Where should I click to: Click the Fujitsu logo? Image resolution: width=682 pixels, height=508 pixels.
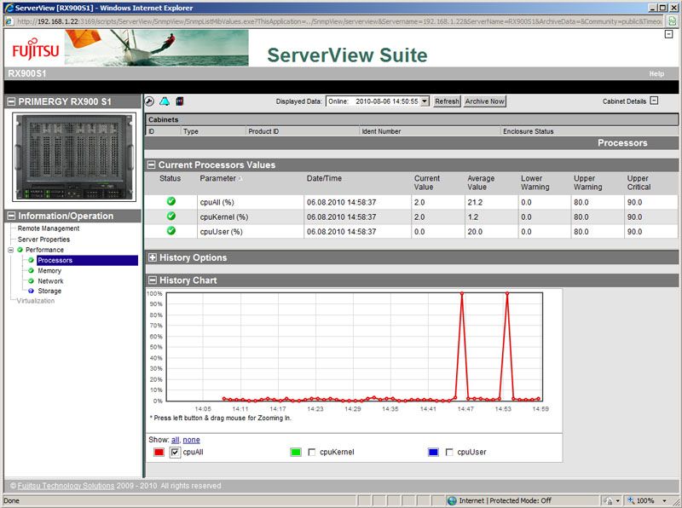tap(35, 49)
